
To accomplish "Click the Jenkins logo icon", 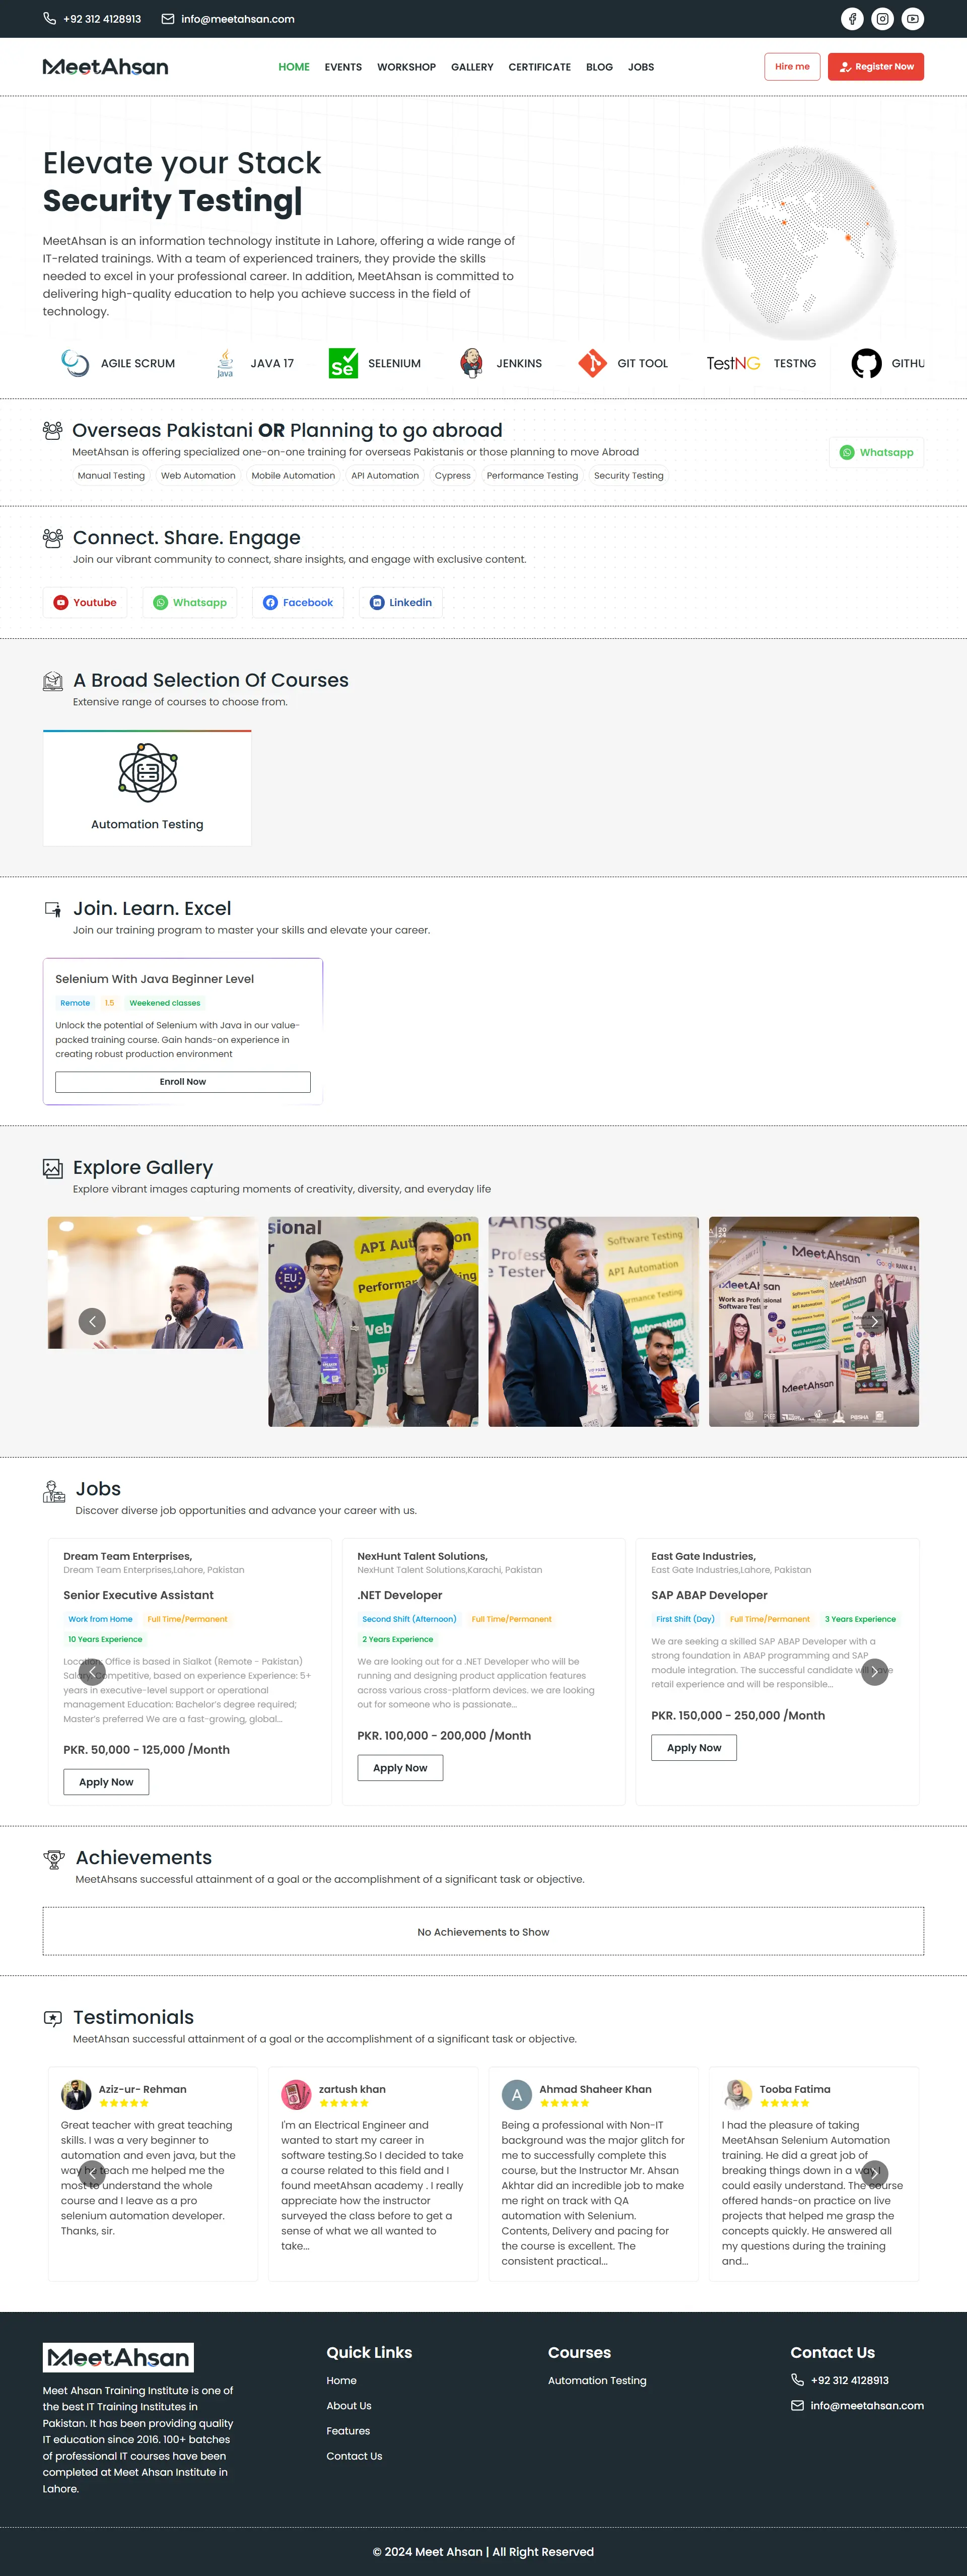I will point(471,363).
